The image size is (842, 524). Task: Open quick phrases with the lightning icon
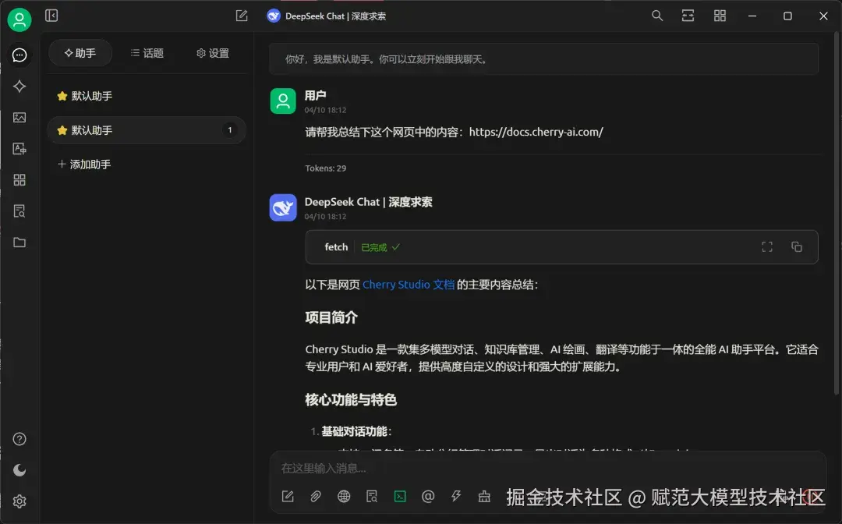455,496
